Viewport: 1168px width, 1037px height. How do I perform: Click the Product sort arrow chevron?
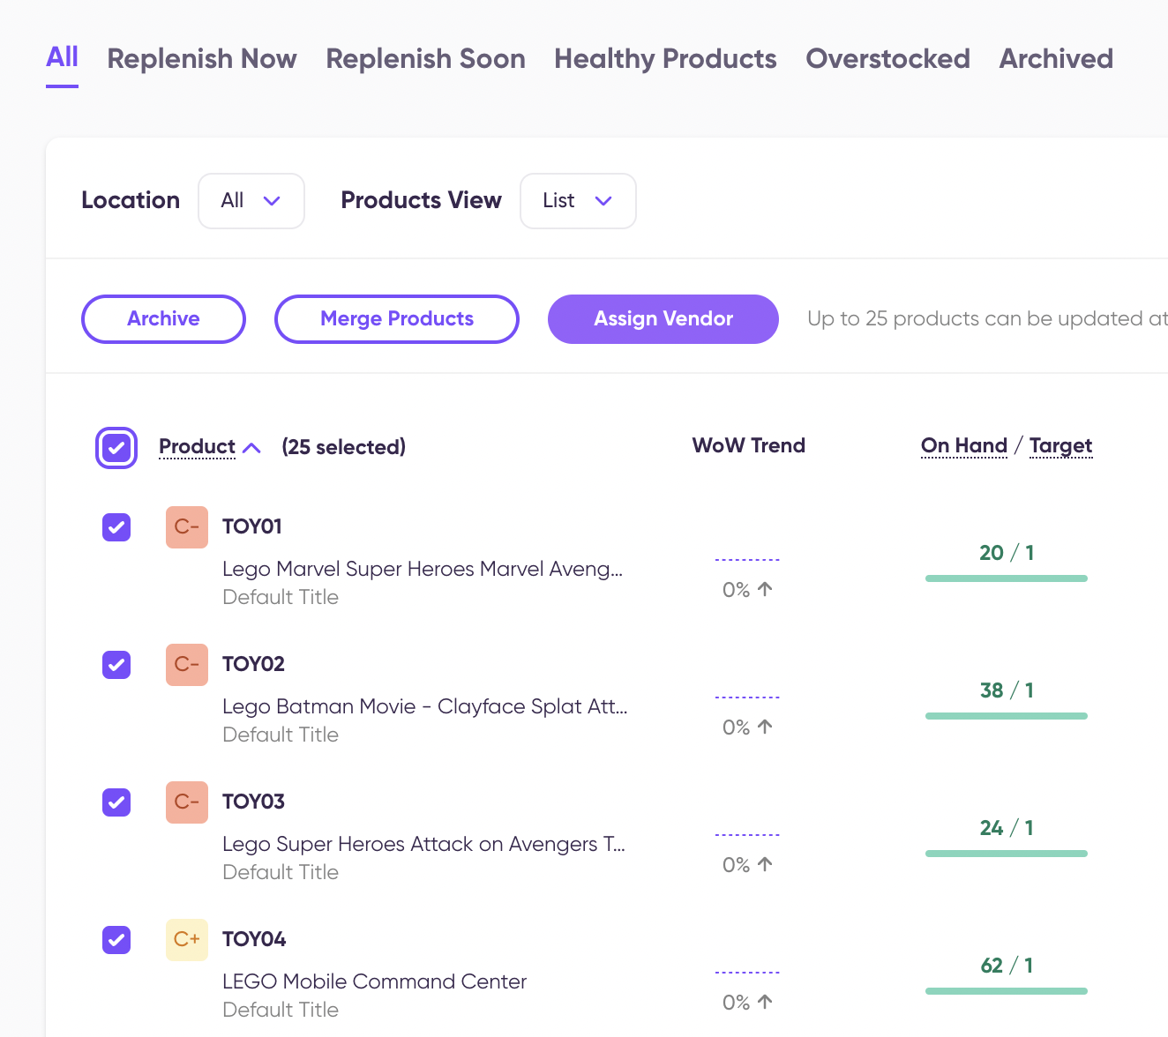(251, 448)
